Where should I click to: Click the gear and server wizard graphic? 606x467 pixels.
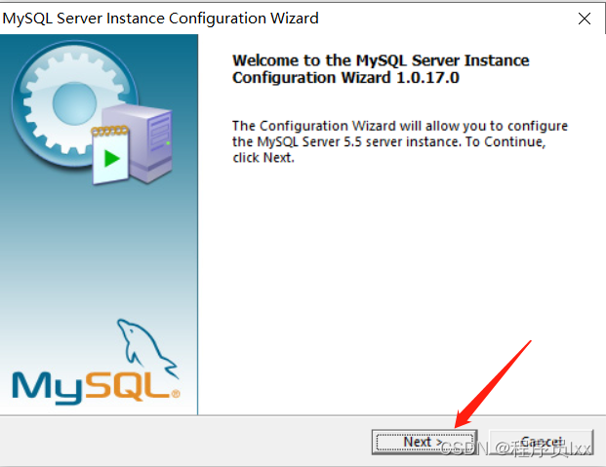tap(93, 112)
